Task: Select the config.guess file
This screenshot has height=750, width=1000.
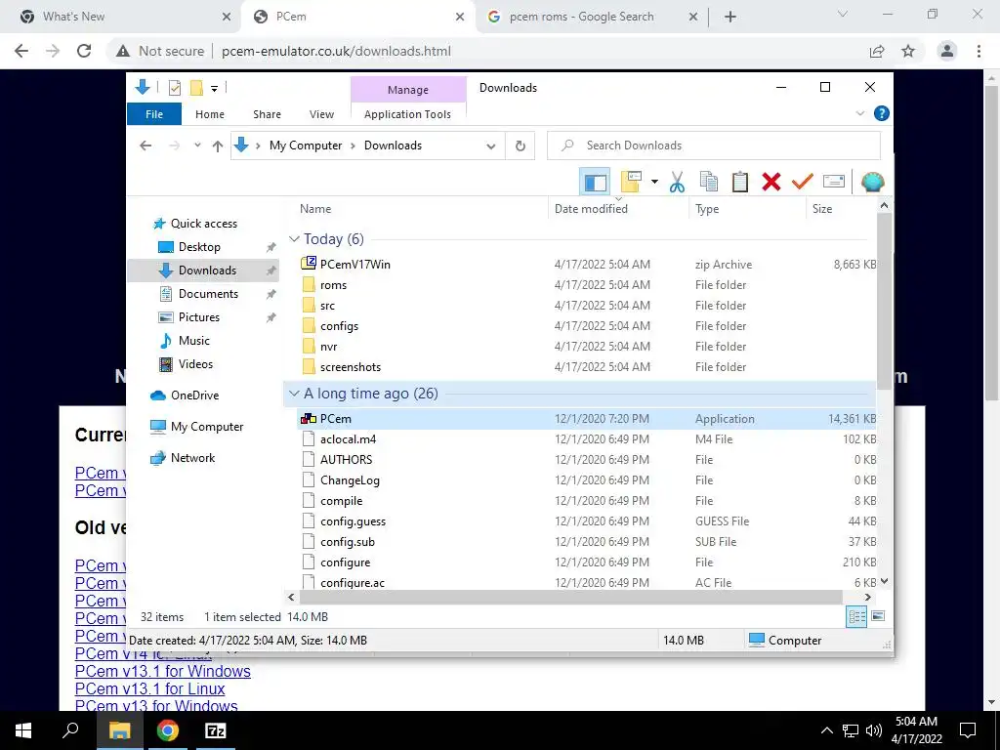Action: pyautogui.click(x=353, y=521)
